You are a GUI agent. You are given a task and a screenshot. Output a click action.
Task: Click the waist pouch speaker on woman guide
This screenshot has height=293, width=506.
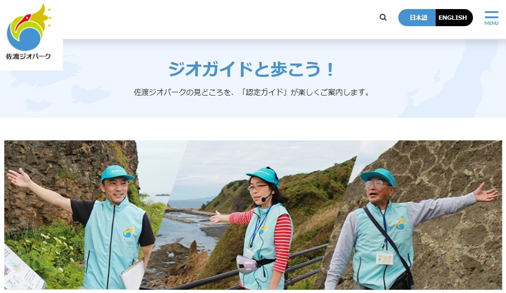(x=247, y=264)
